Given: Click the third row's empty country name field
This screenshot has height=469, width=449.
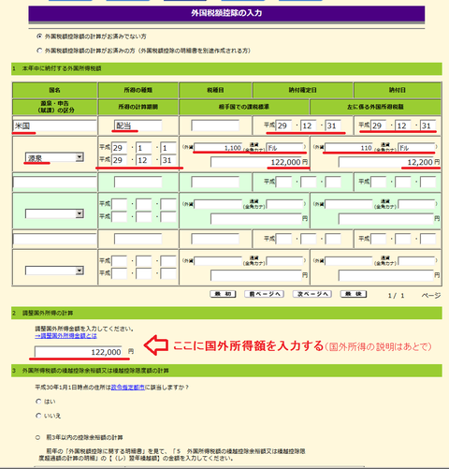Looking at the screenshot, I should pos(54,239).
